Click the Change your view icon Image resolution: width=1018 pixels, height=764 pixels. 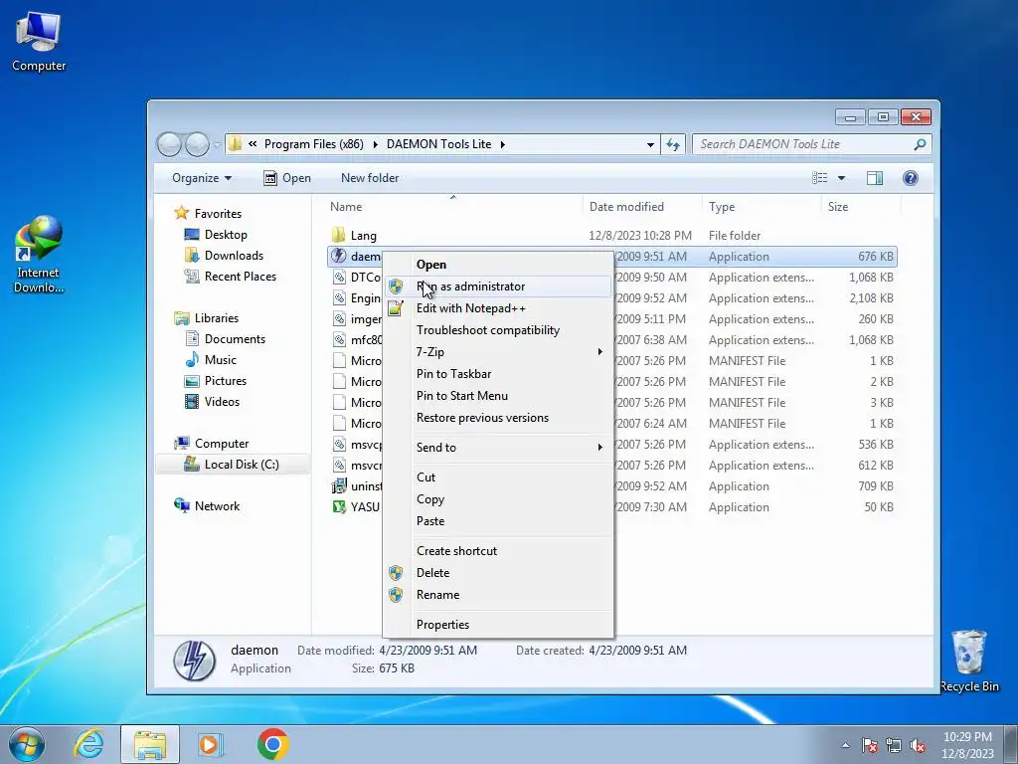(x=820, y=178)
